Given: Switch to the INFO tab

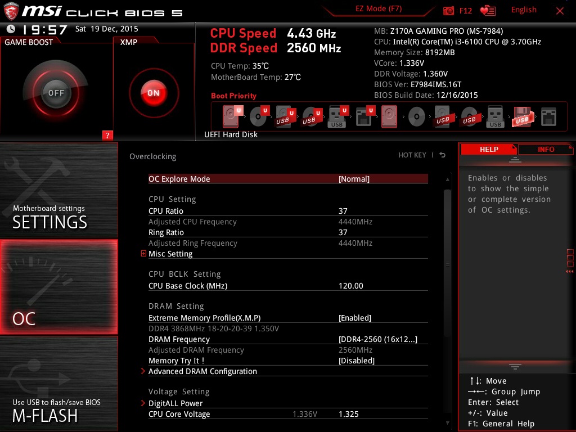Looking at the screenshot, I should click(546, 149).
